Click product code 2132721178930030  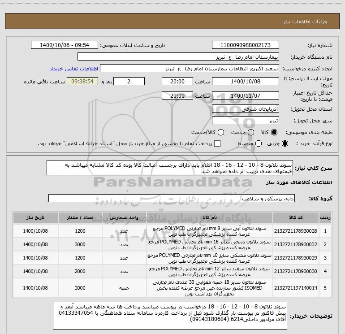(296, 271)
